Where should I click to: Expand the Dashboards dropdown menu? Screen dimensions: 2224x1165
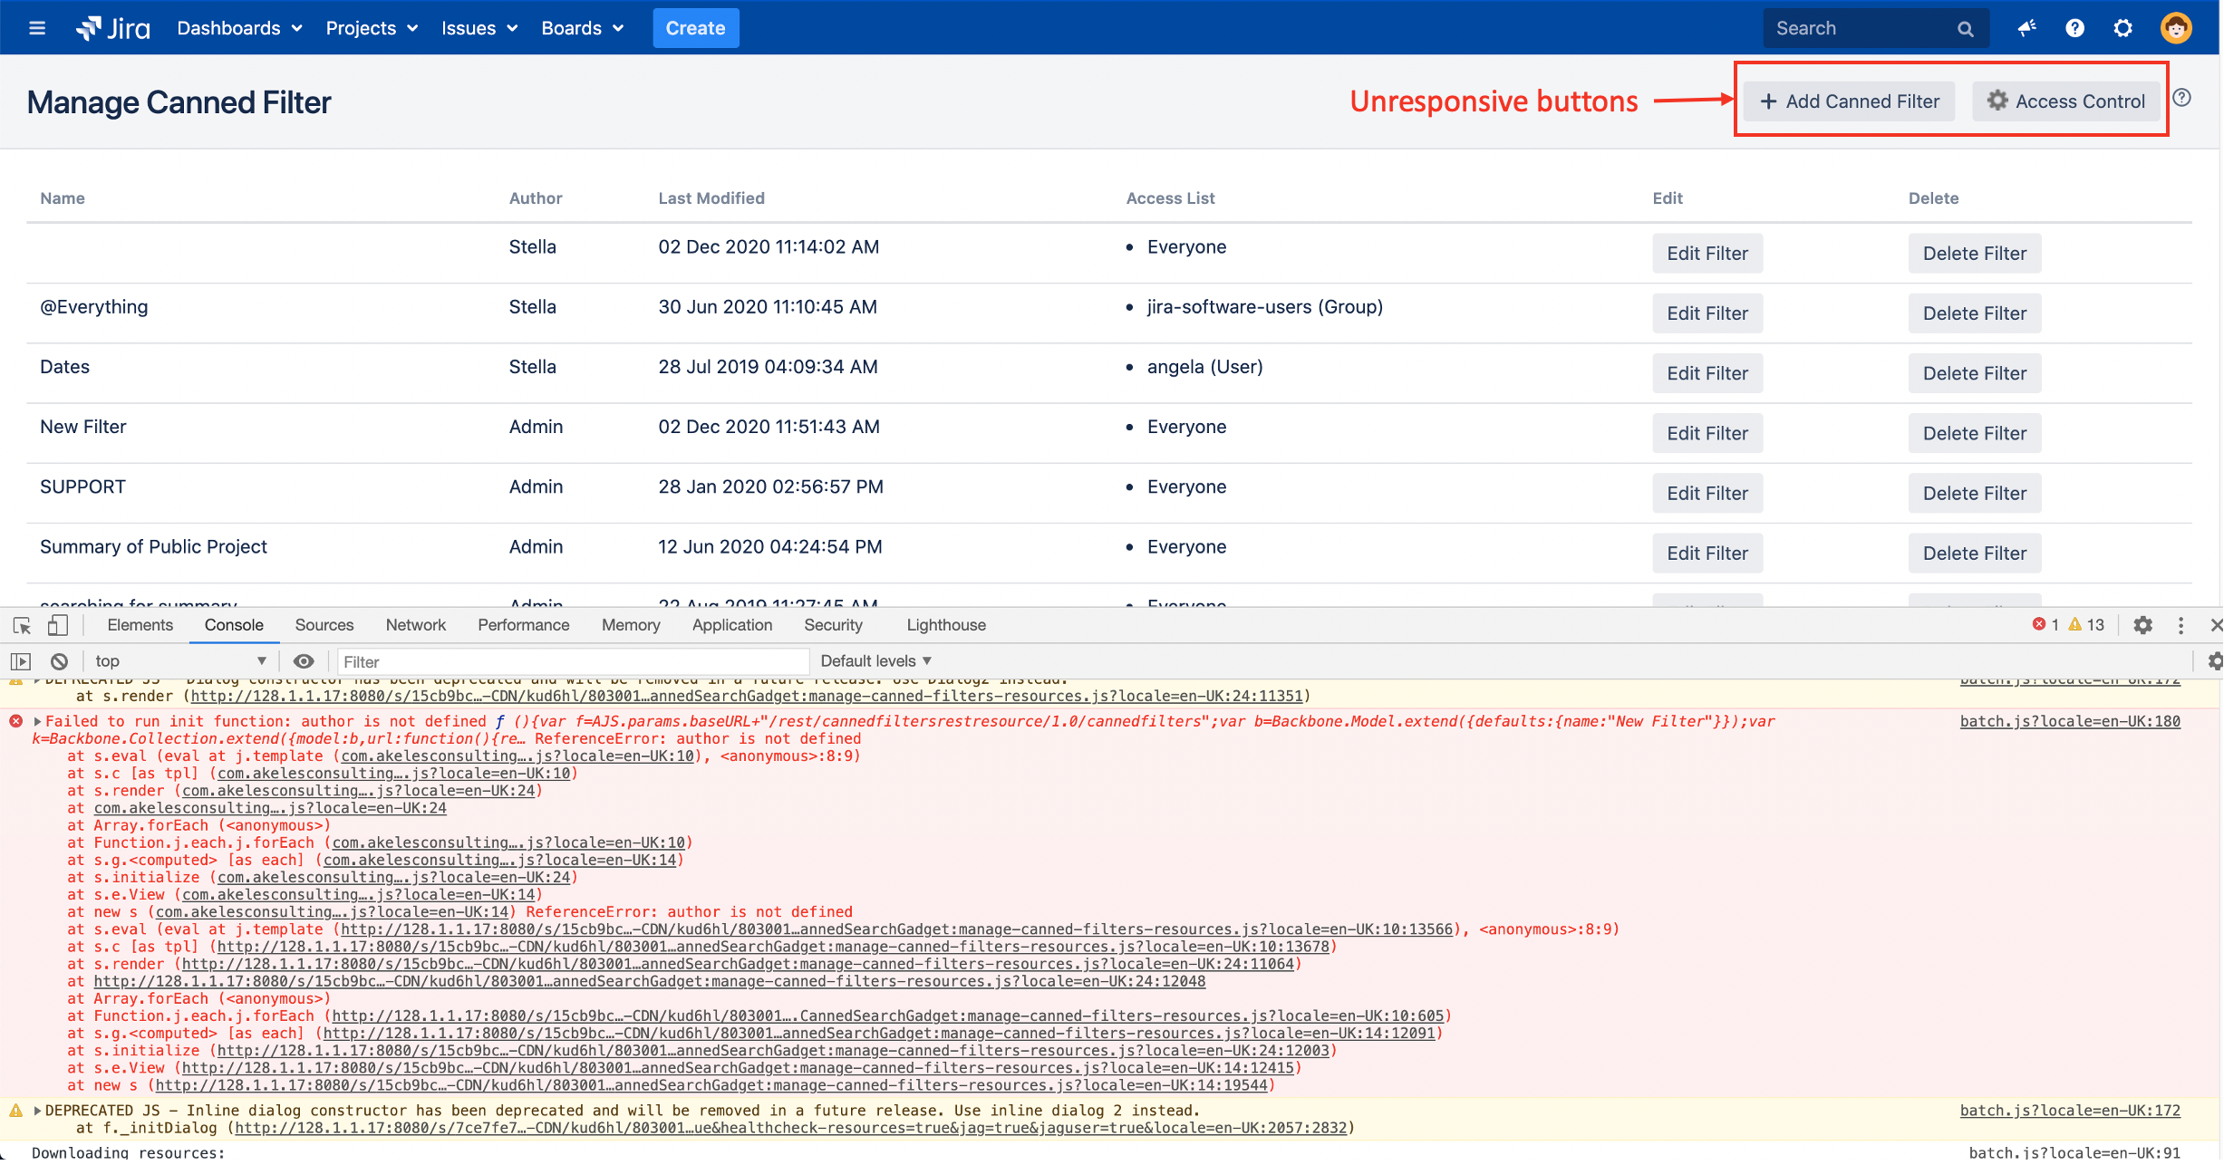click(x=239, y=28)
